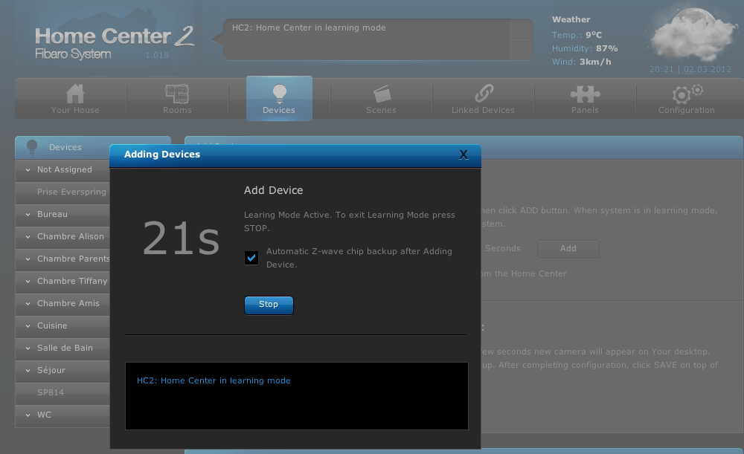744x454 pixels.
Task: Click the 21s countdown timer
Action: 181,239
